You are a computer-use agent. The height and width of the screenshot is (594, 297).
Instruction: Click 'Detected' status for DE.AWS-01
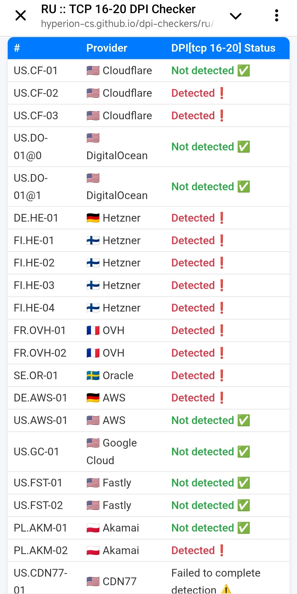point(193,398)
